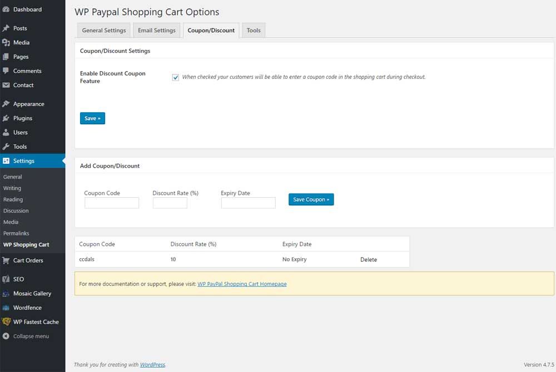Open Discussion settings submenu item

click(x=16, y=210)
